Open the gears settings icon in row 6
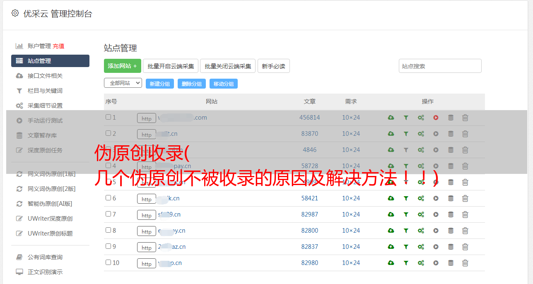Viewport: 533px width, 284px height. coord(421,198)
